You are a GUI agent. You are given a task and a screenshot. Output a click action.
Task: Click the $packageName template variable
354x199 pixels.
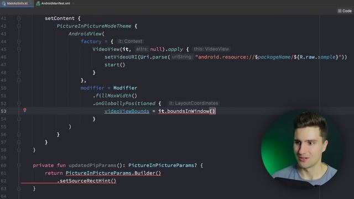(x=273, y=57)
